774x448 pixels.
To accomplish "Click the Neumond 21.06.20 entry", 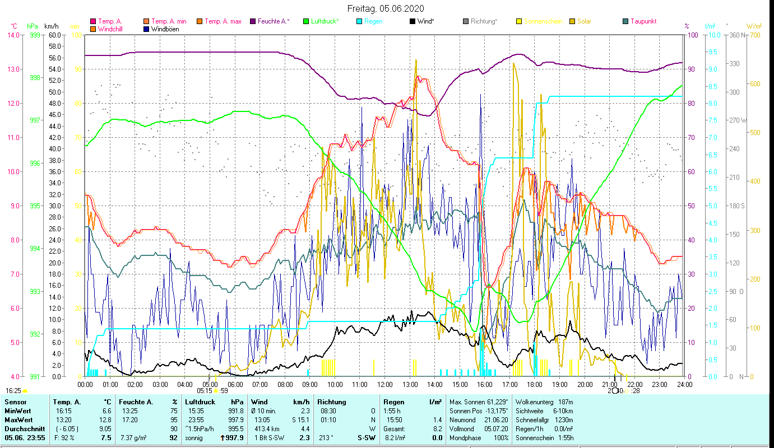I will pyautogui.click(x=479, y=420).
